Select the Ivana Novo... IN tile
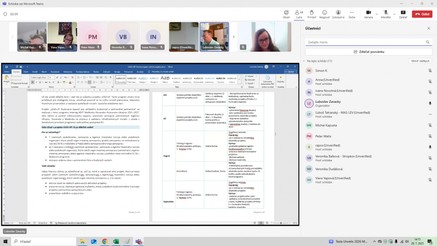This screenshot has height=246, width=437. coord(153,37)
